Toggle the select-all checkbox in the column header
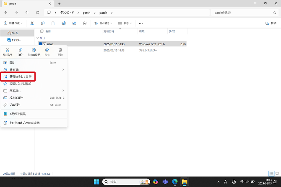The height and width of the screenshot is (187, 281). (42, 31)
